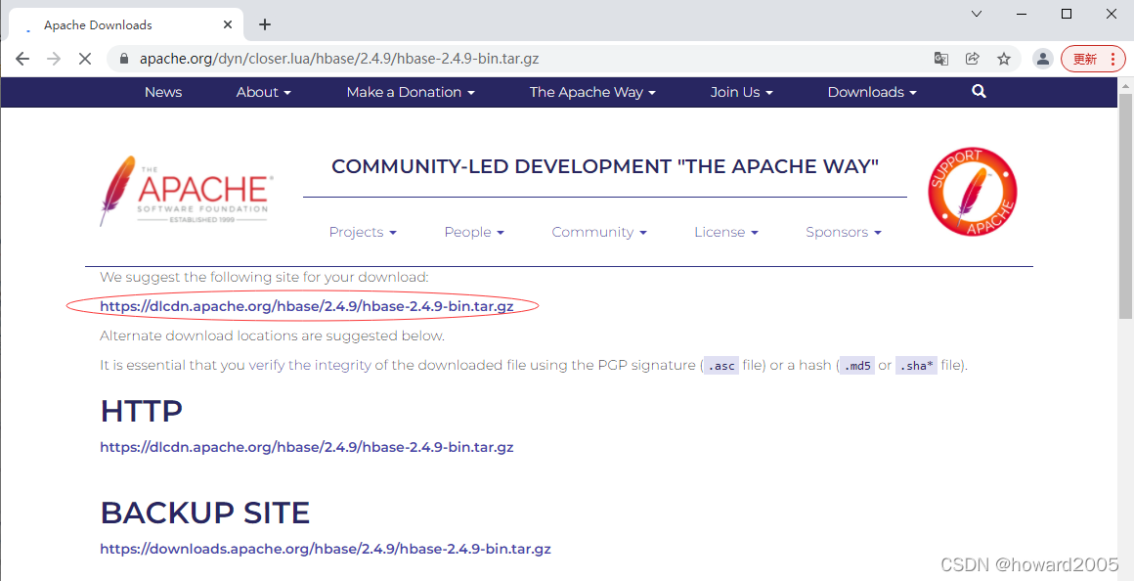Screen dimensions: 1134x581
Task: Maximize the browser window
Action: point(1066,14)
